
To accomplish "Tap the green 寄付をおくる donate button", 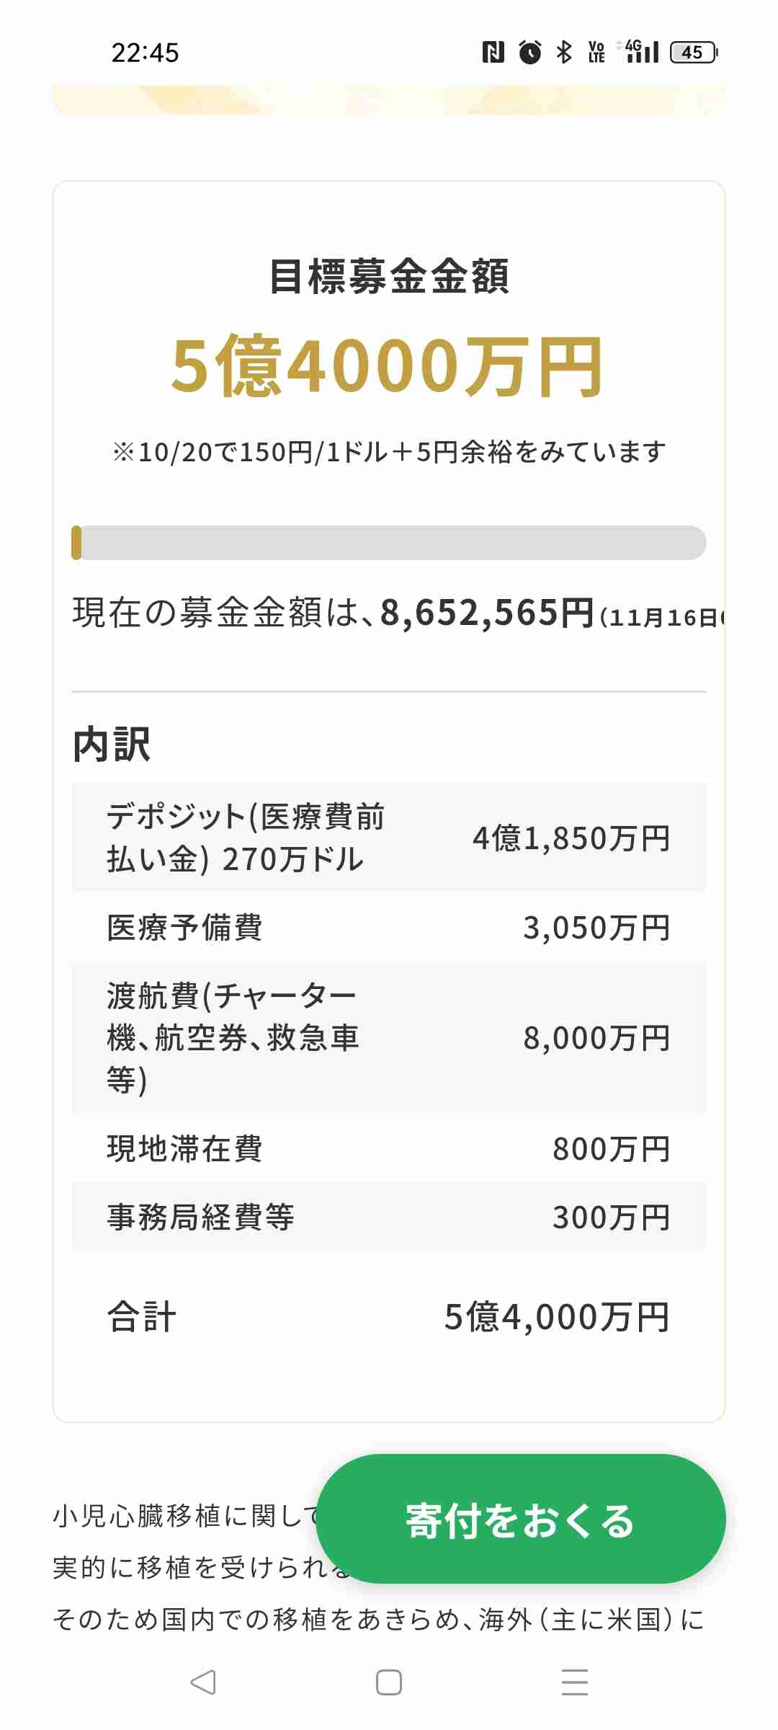I will 521,1519.
